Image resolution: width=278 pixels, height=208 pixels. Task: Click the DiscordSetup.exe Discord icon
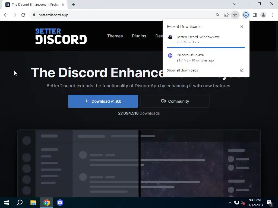(x=170, y=56)
